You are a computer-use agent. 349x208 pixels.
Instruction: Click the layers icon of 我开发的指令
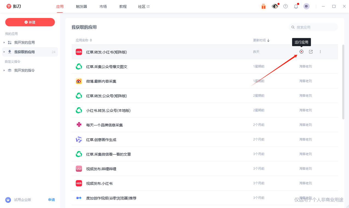[10, 70]
